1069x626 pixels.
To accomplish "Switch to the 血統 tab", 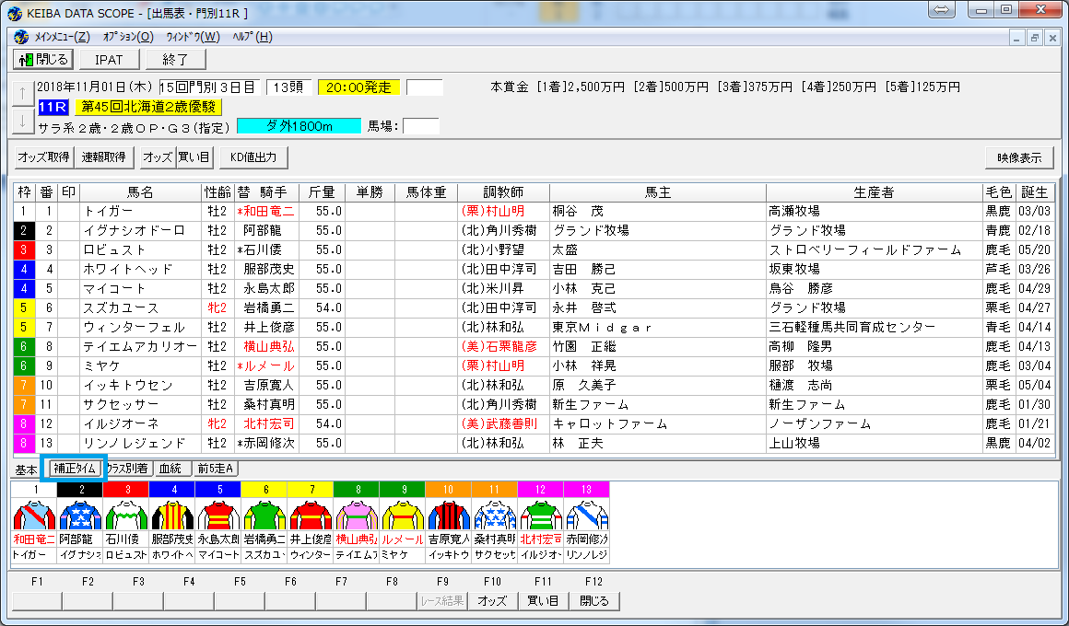I will coord(170,469).
